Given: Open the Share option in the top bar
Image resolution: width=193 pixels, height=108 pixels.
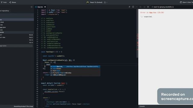Looking at the screenshot, I should (x=13, y=2).
